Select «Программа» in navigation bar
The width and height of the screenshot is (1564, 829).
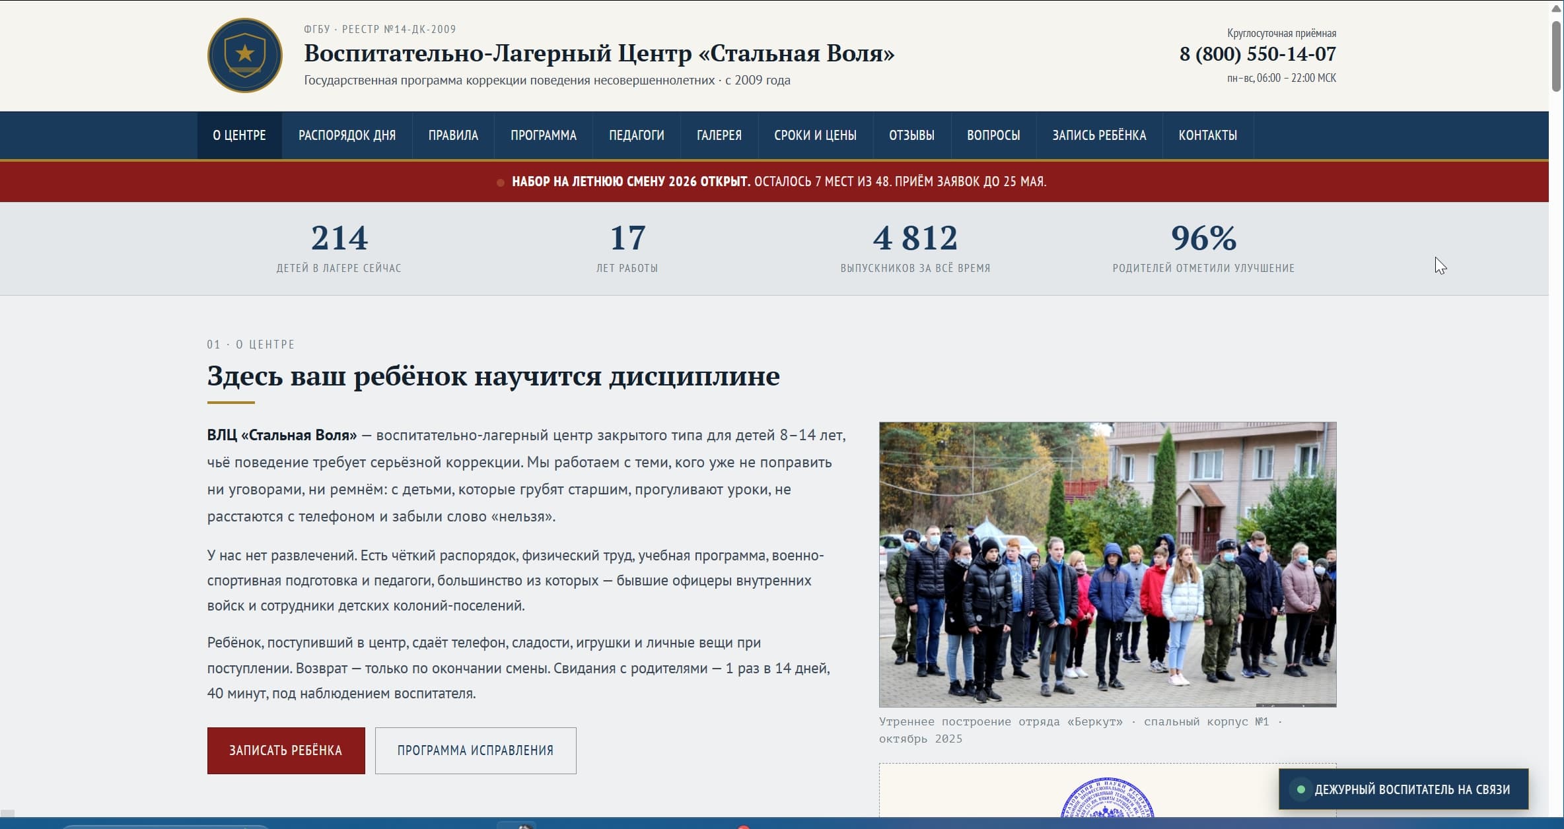coord(543,135)
